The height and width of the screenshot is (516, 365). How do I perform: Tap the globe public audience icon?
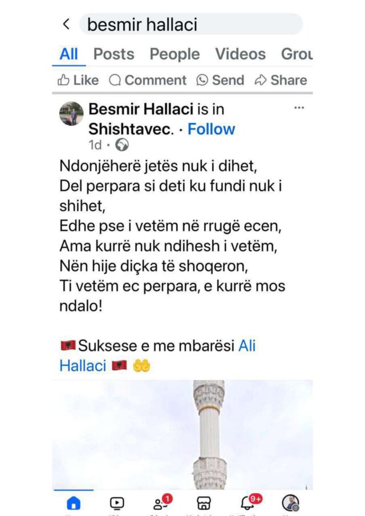pyautogui.click(x=122, y=145)
